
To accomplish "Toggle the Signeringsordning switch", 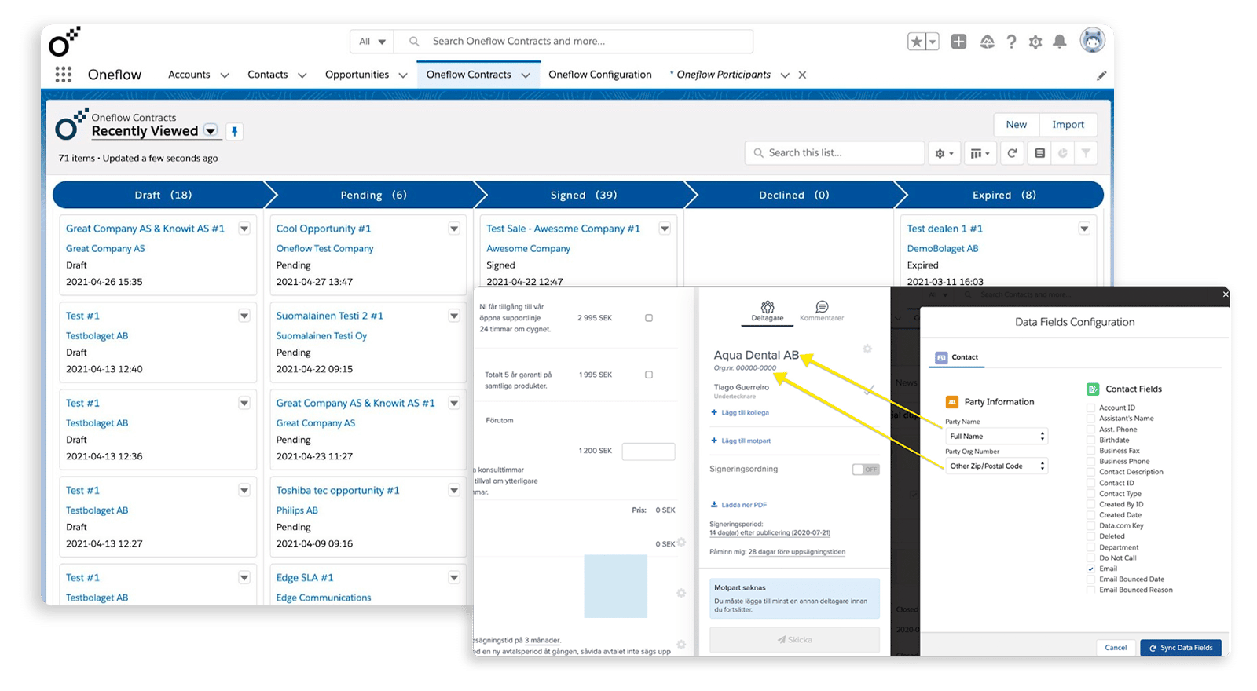I will (866, 470).
